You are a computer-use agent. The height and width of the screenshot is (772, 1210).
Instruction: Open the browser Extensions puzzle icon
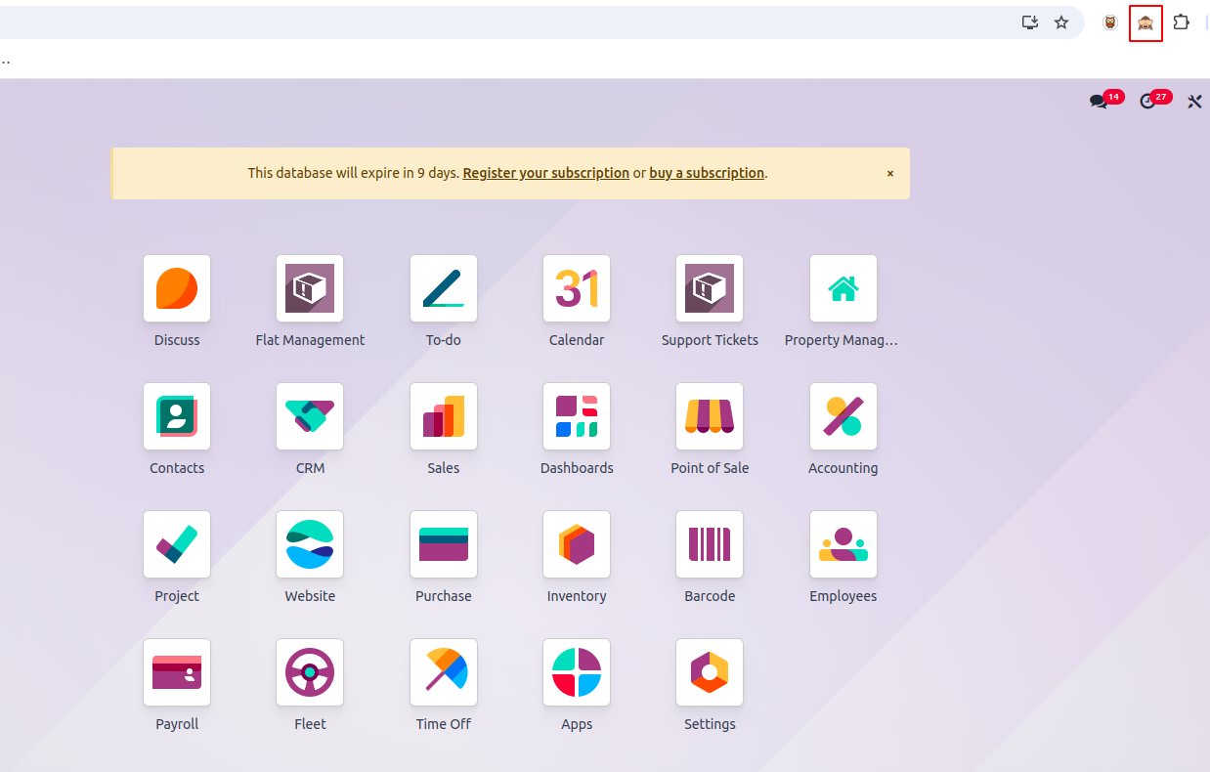[1182, 22]
